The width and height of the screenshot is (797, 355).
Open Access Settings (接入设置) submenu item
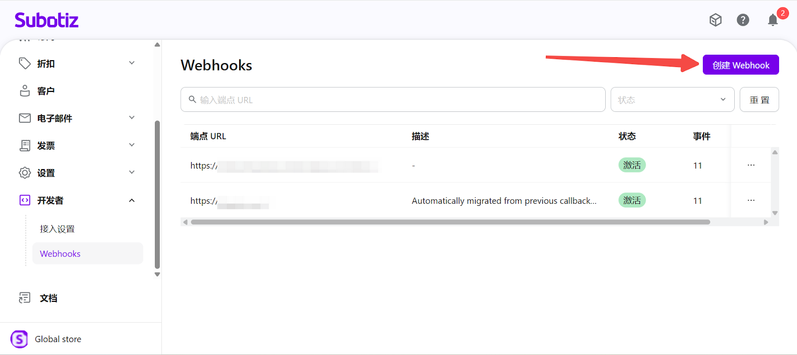(57, 229)
